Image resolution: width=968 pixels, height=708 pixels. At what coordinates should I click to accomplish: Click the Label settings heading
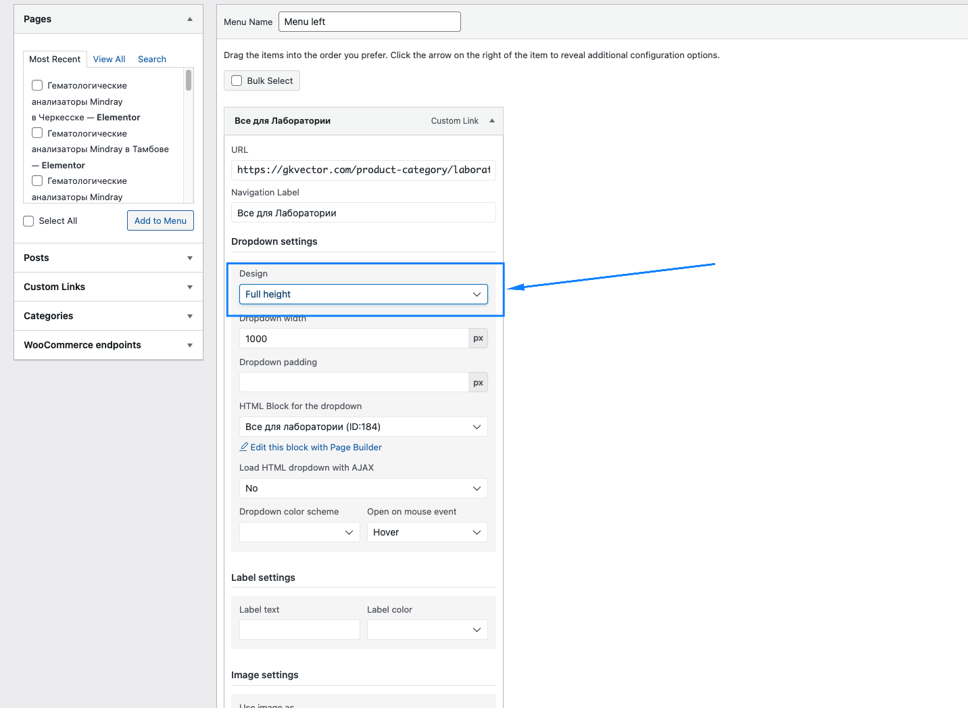point(263,577)
